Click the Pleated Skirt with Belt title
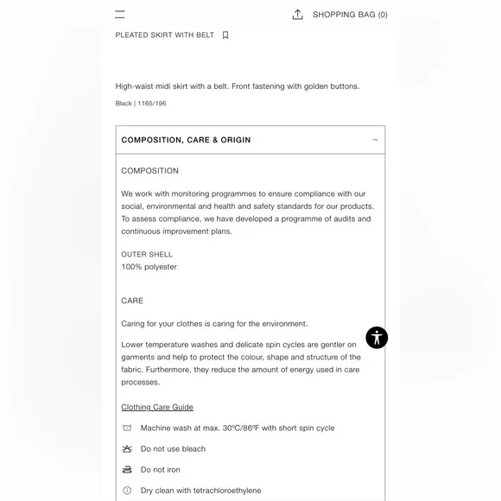 pyautogui.click(x=165, y=35)
